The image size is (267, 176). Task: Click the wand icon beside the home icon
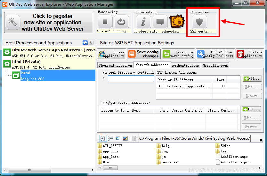tap(91, 43)
